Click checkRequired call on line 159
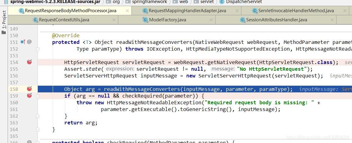This screenshot has height=143, width=352. pyautogui.click(x=142, y=96)
